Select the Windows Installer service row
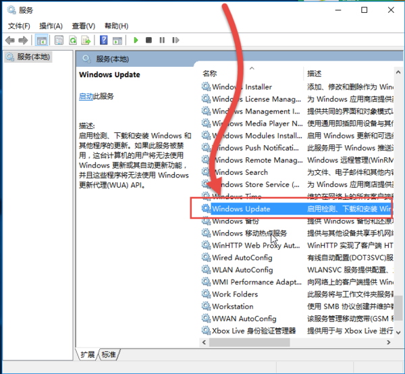The image size is (405, 374). [297, 87]
